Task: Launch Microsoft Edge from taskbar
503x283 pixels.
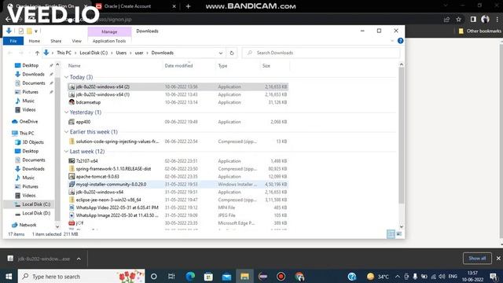Action: 190,276
